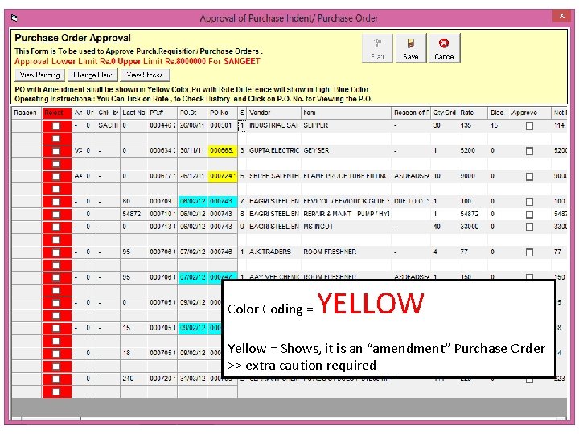Select the GUPTA ELECTRIC vendor cell
The image size is (579, 434).
273,150
